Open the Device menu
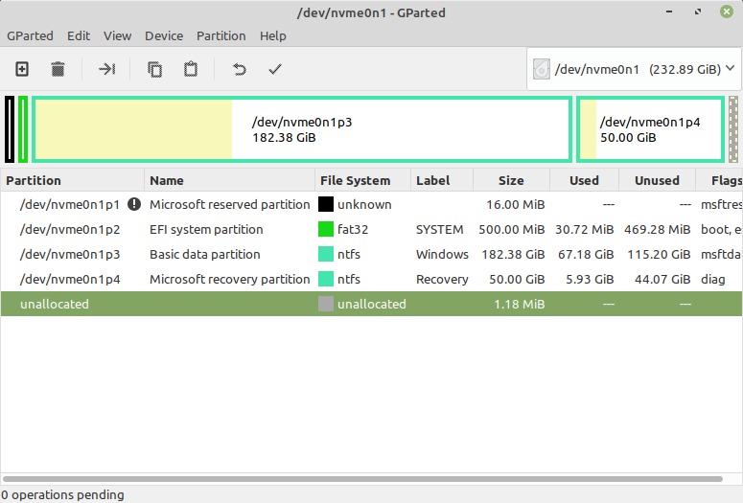Image resolution: width=743 pixels, height=503 pixels. tap(164, 35)
